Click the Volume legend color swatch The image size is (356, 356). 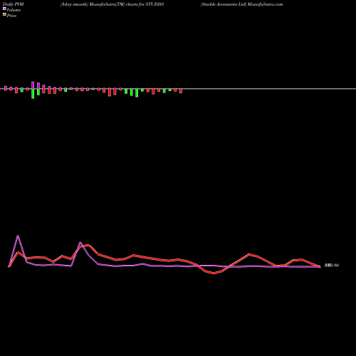4,9
